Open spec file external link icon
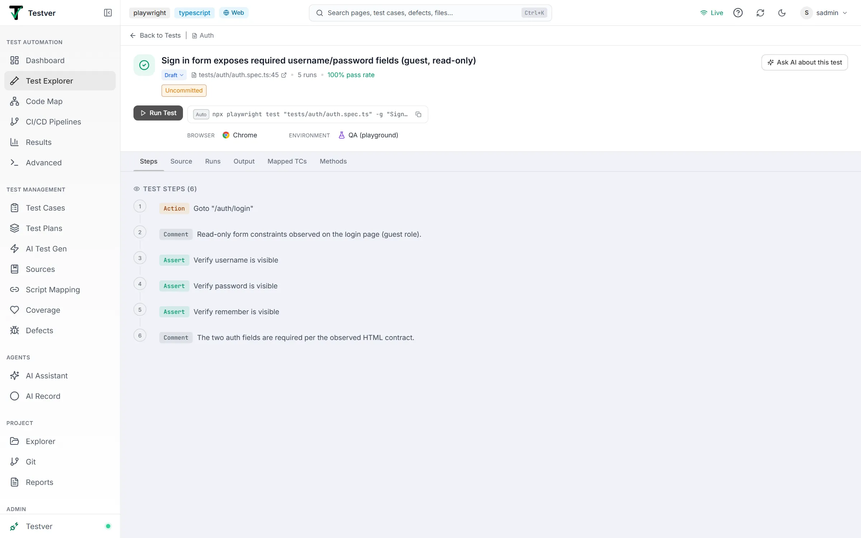Screen dimensions: 861x538 click(x=284, y=75)
